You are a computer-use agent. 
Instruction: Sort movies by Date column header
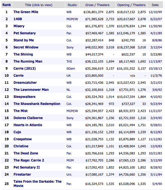click(155, 5)
